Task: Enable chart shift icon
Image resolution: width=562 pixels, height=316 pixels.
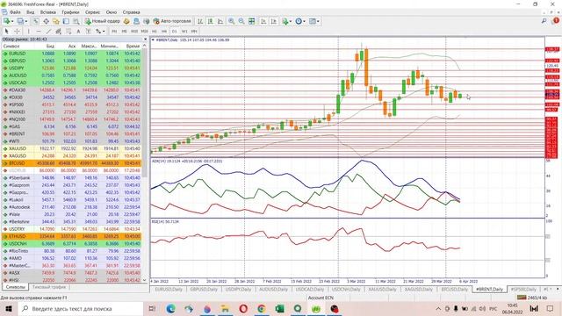Action: click(x=274, y=21)
